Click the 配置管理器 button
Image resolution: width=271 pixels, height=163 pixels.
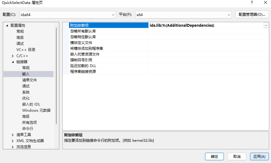click(x=252, y=15)
